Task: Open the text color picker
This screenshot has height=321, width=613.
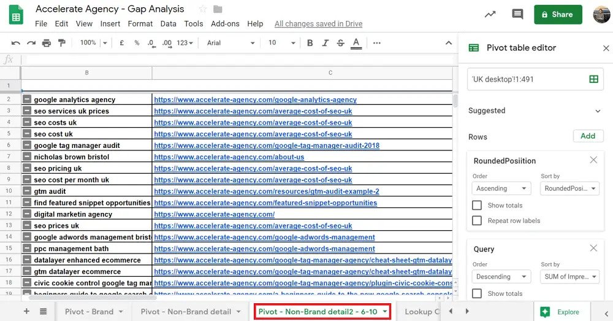Action: tap(356, 43)
